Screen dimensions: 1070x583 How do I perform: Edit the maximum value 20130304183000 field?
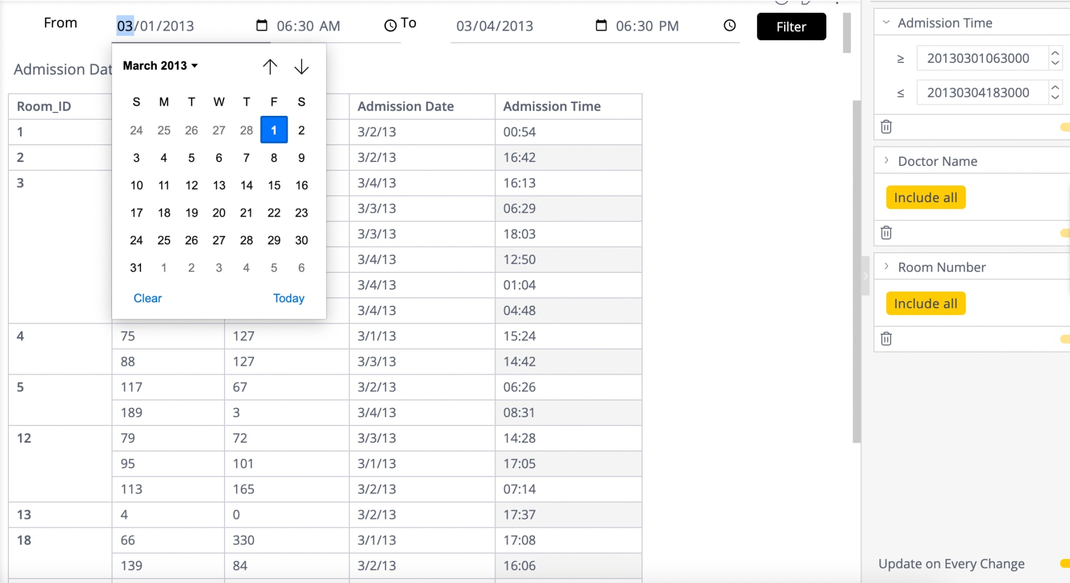click(x=983, y=92)
